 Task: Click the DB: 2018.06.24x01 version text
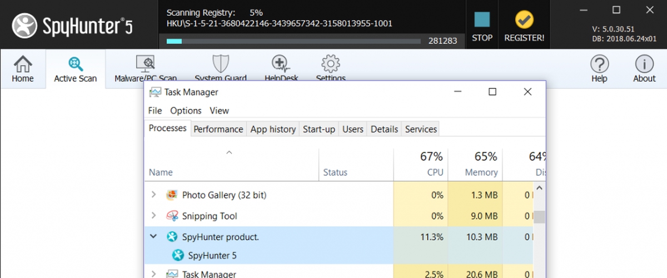click(624, 39)
